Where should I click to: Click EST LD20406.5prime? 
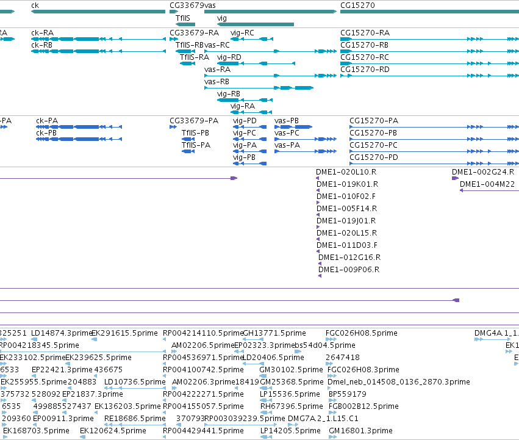click(x=253, y=364)
